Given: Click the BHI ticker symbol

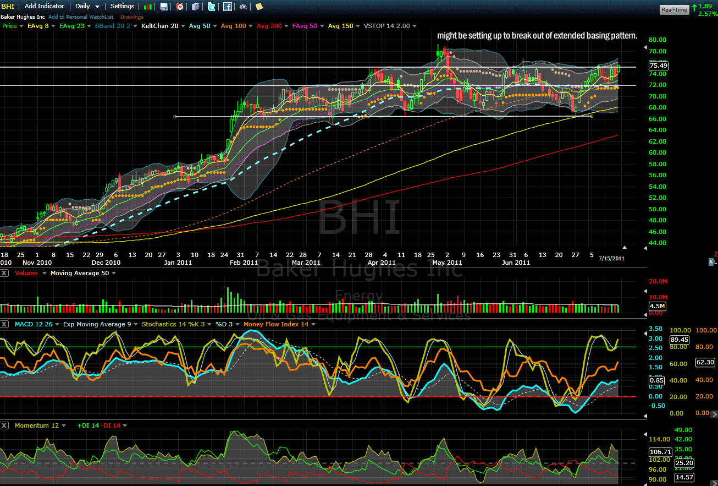Looking at the screenshot, I should coord(7,7).
